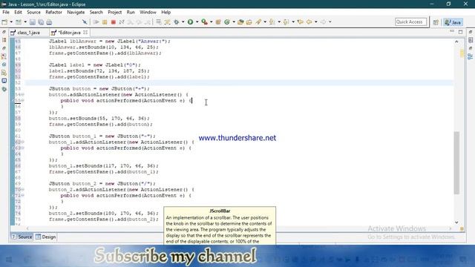Click the editor scroll up arrow
Image resolution: width=475 pixels, height=267 pixels.
pos(456,42)
